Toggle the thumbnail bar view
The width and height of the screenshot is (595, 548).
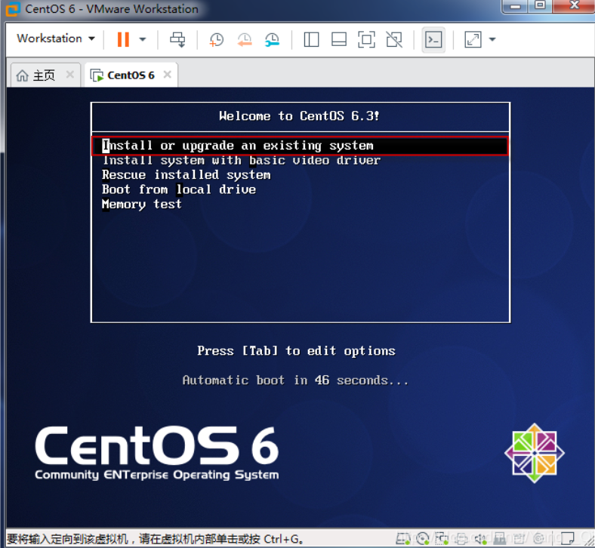click(x=339, y=39)
